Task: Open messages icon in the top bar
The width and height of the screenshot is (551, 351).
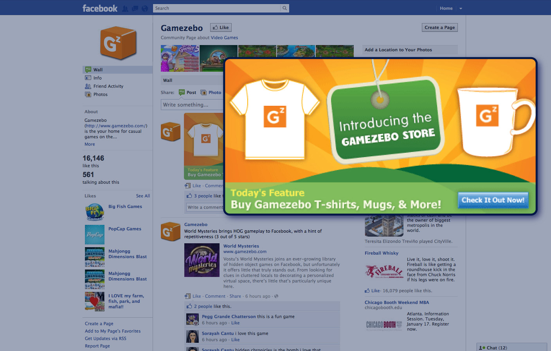Action: [135, 8]
